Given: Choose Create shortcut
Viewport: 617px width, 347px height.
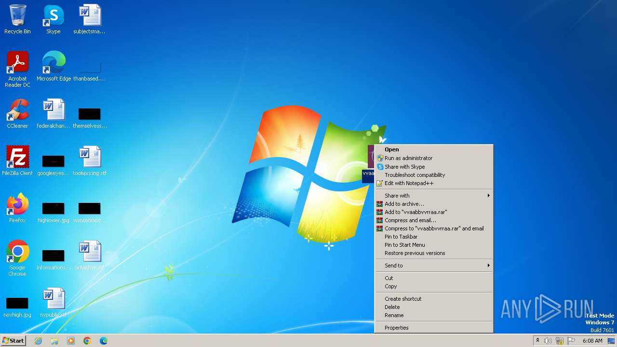Looking at the screenshot, I should tap(434, 299).
